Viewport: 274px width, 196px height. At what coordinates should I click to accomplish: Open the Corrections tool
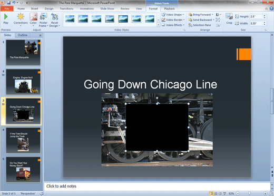pyautogui.click(x=21, y=19)
